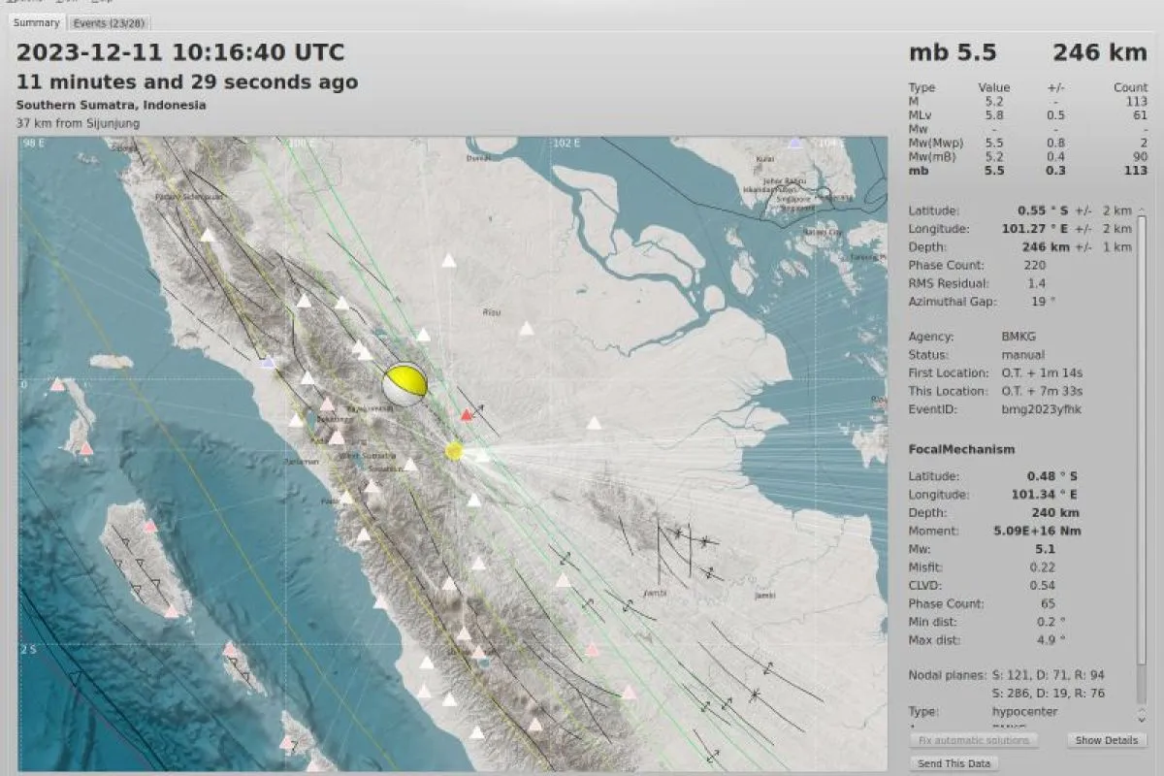Click the Status value manual
The width and height of the screenshot is (1164, 776).
pyautogui.click(x=1022, y=355)
